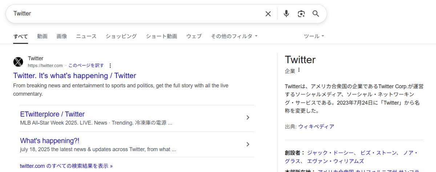Click the Twitter knowledge panel heading
This screenshot has width=436, height=172.
click(300, 60)
